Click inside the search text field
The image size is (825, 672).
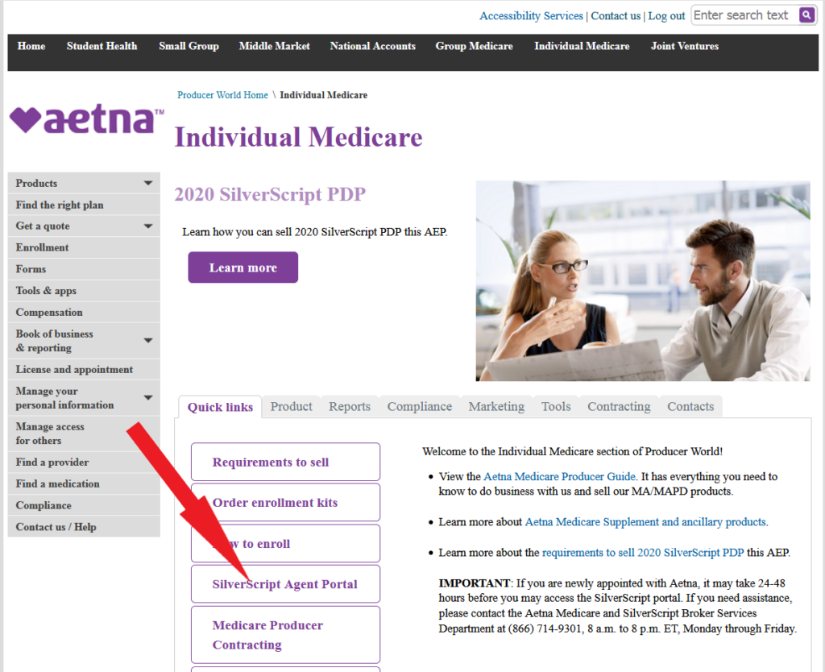741,15
